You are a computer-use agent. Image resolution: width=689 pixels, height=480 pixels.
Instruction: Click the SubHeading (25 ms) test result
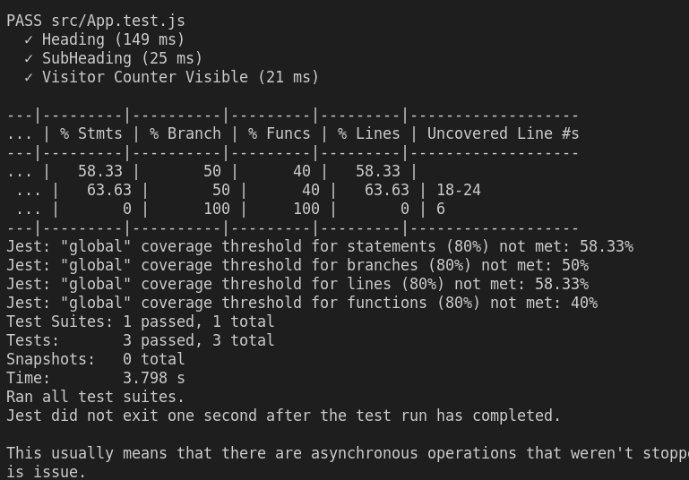(122, 58)
